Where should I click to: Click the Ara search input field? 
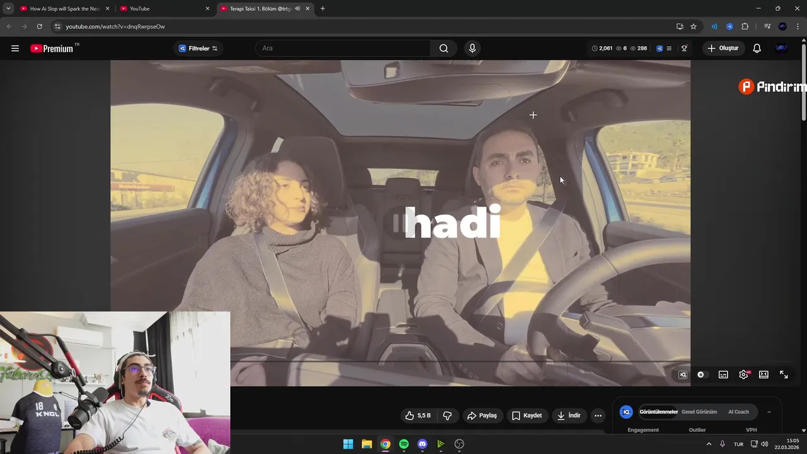pyautogui.click(x=344, y=49)
